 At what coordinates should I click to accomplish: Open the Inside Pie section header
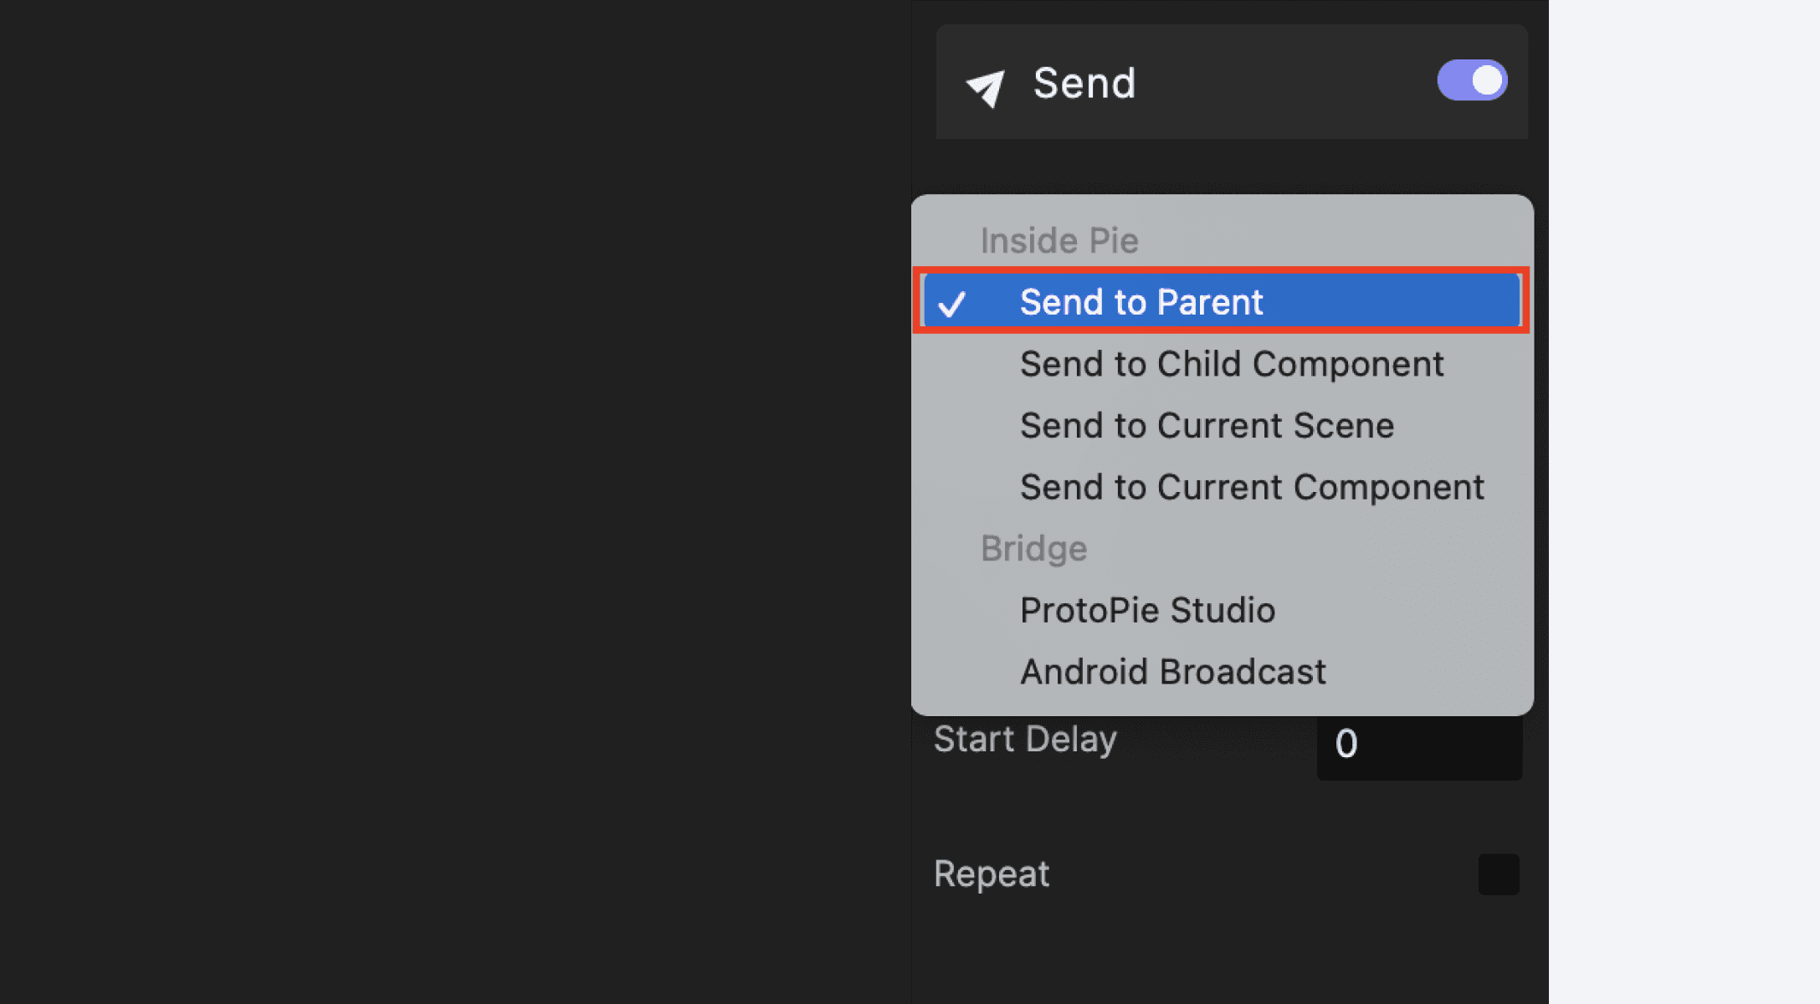[1059, 240]
